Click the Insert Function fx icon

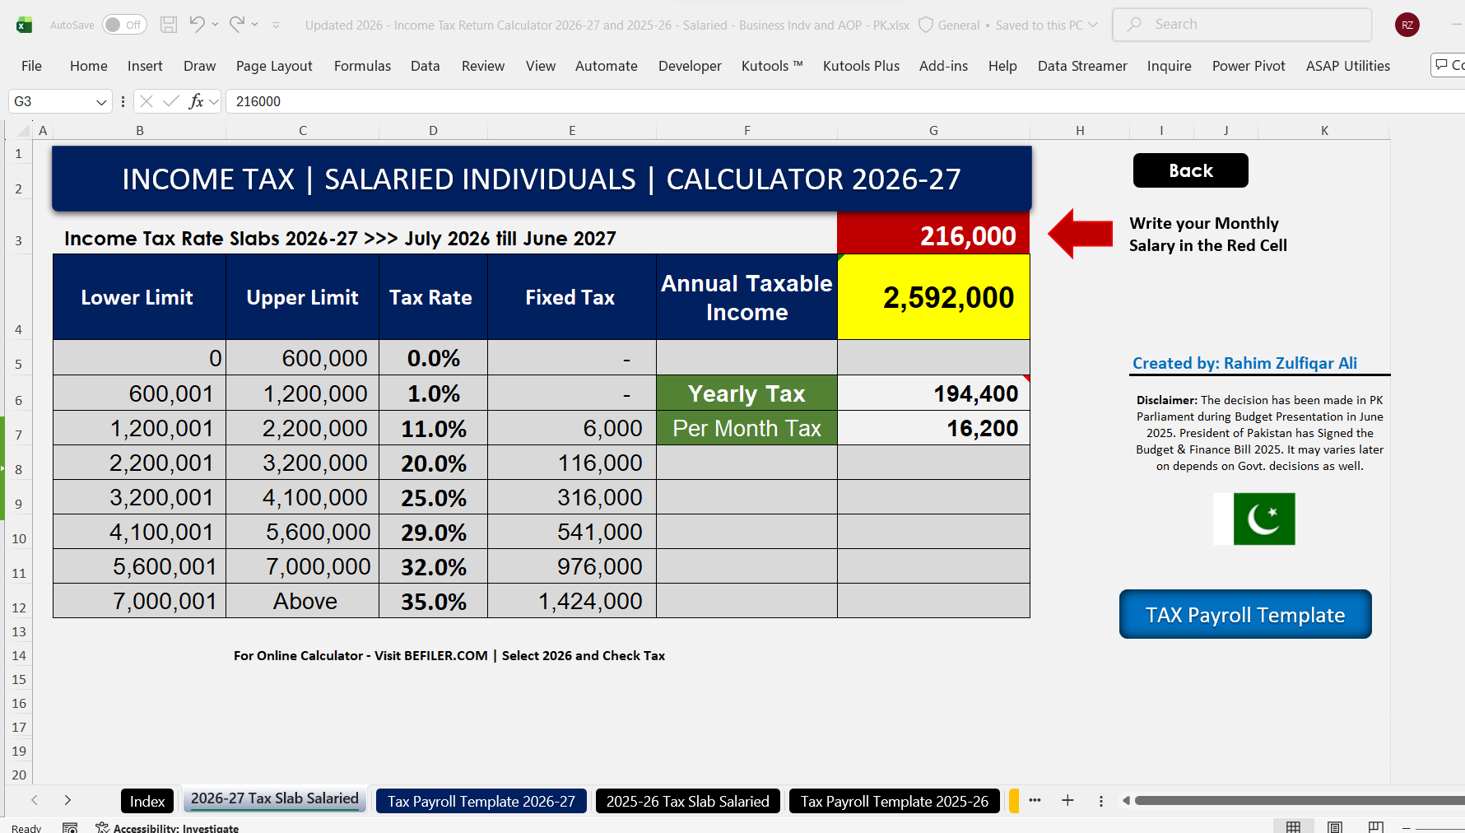click(x=196, y=101)
